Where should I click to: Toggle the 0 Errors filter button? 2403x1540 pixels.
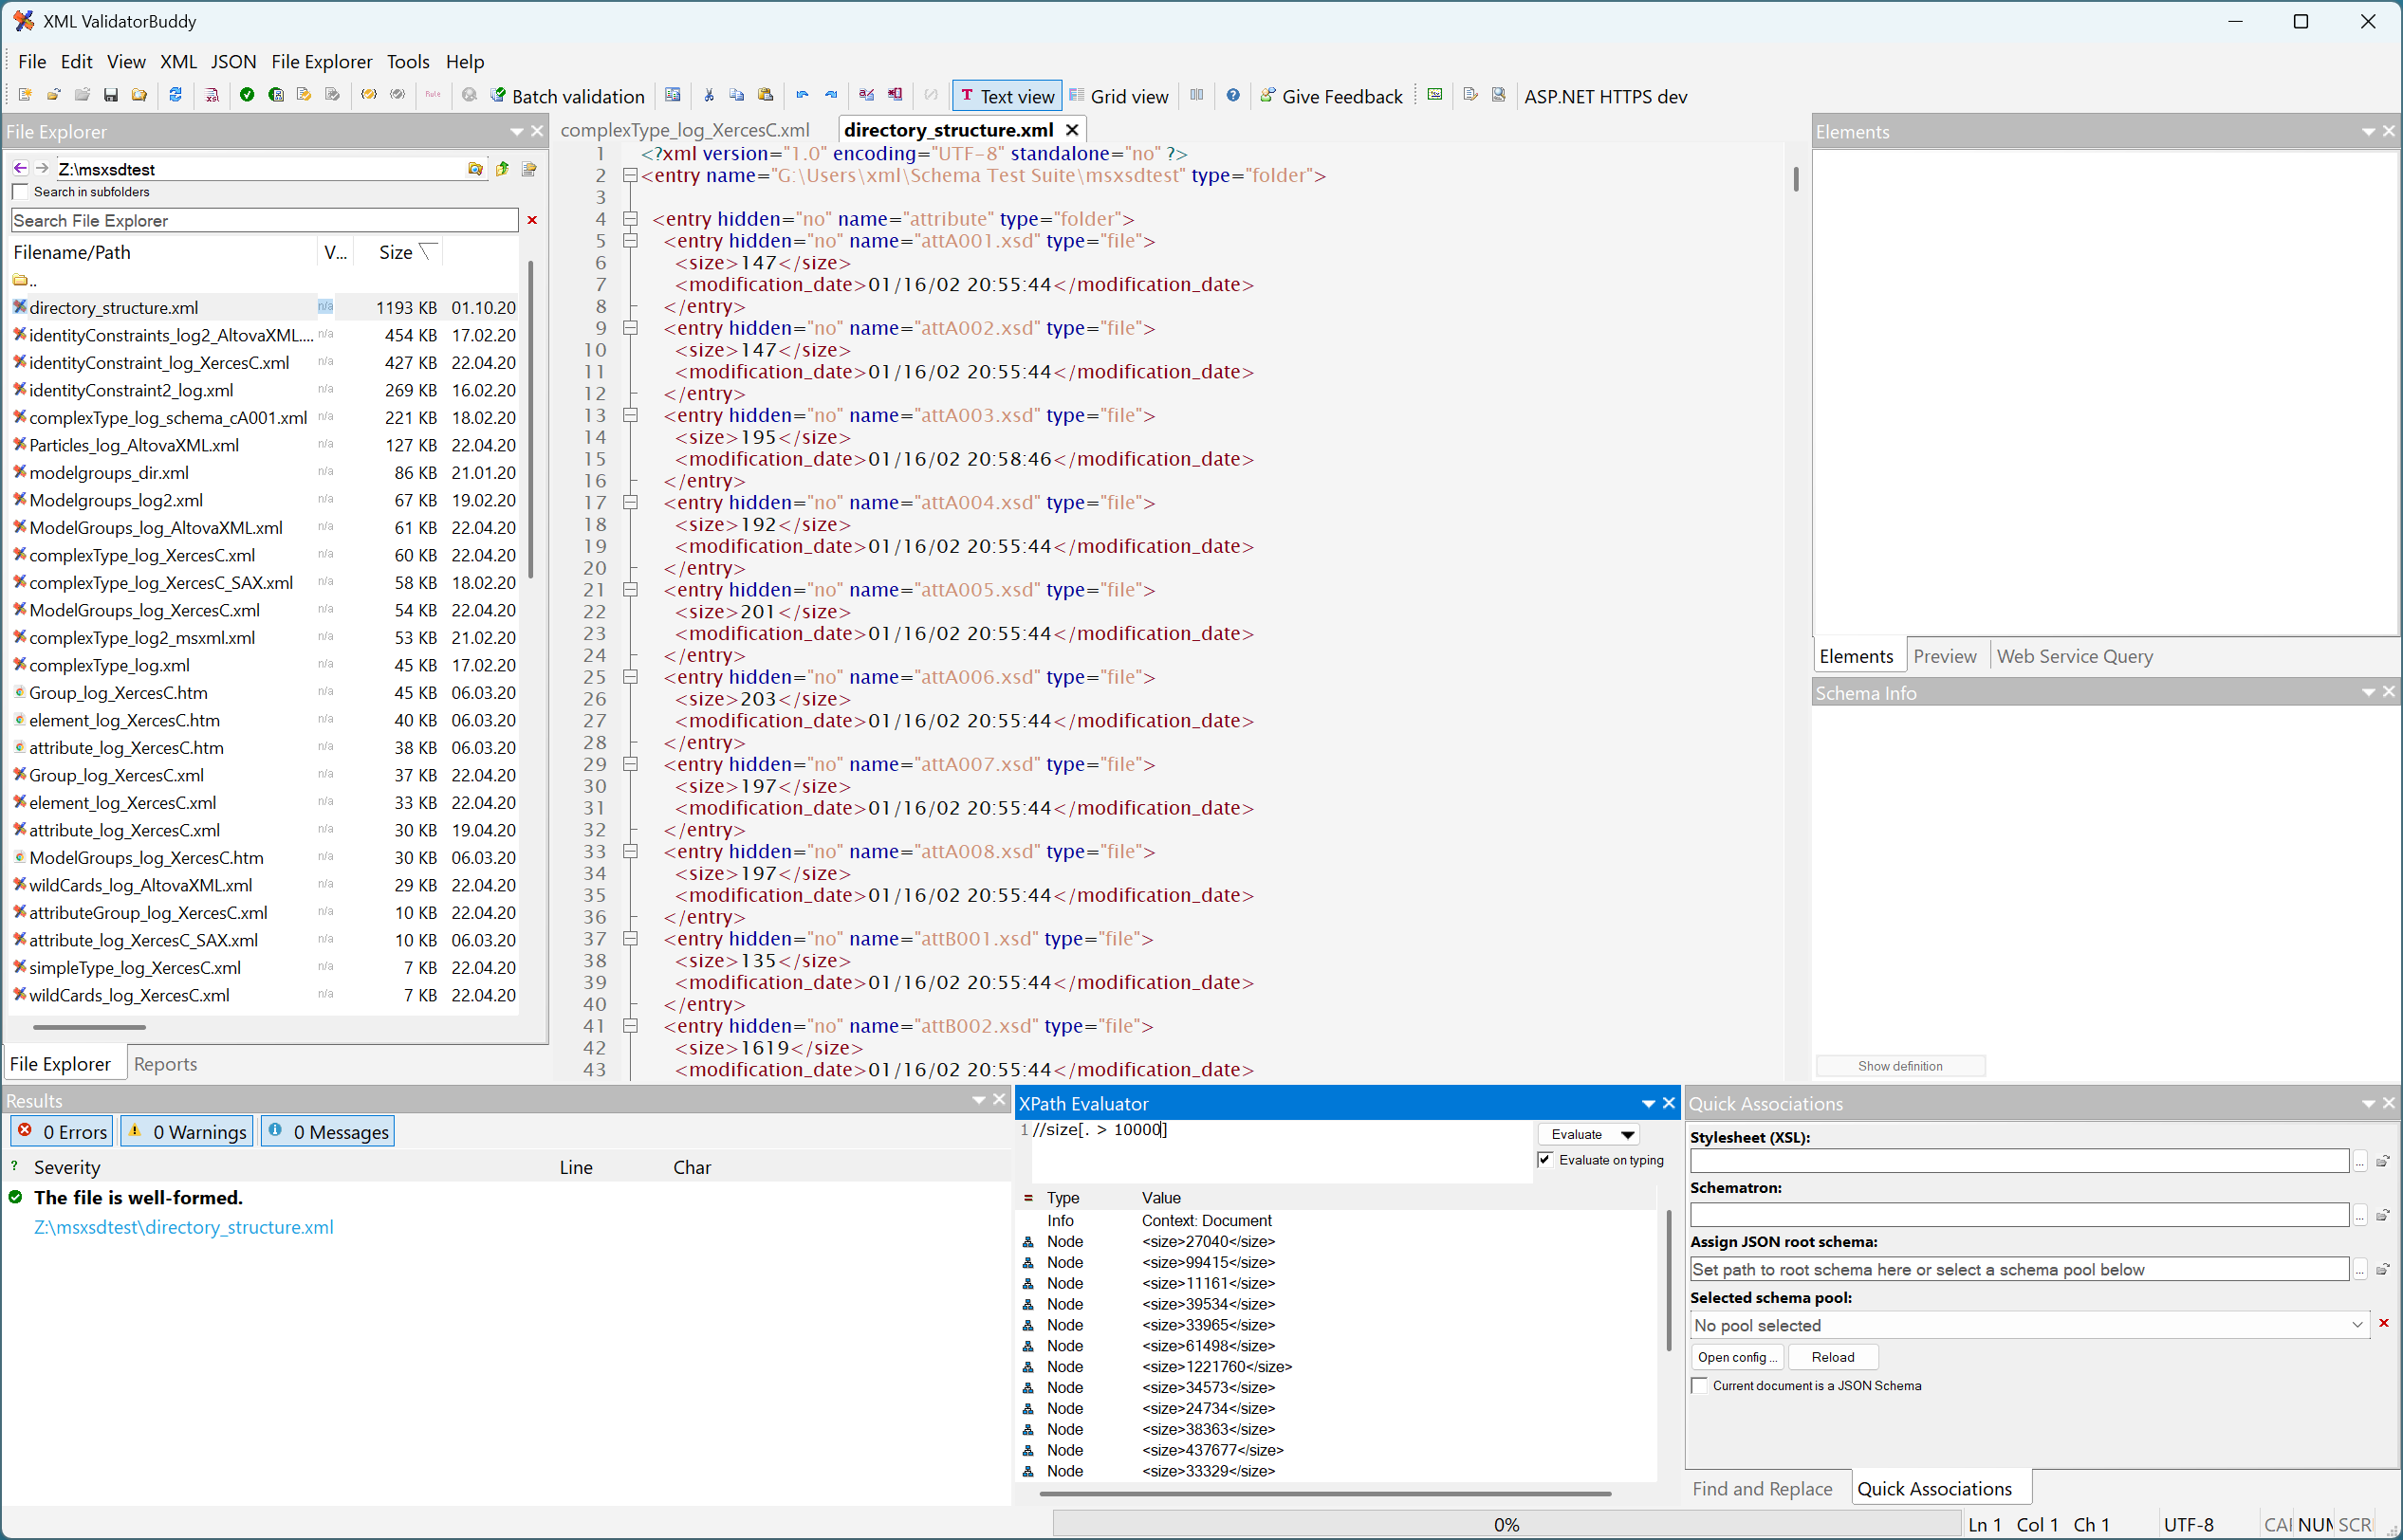pyautogui.click(x=62, y=1132)
